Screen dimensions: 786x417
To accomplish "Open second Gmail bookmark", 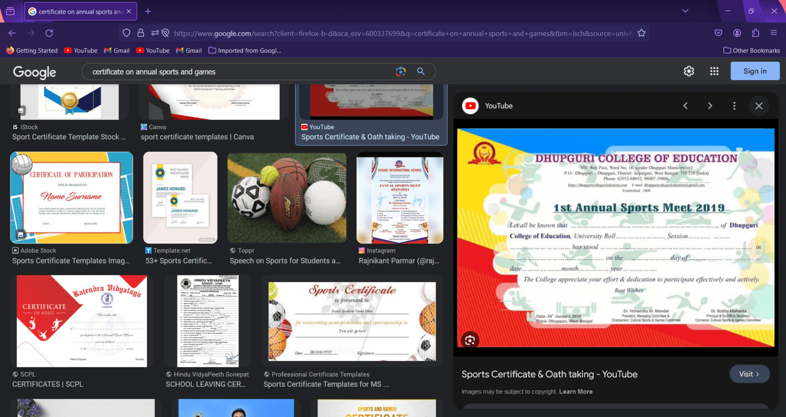I will (189, 50).
